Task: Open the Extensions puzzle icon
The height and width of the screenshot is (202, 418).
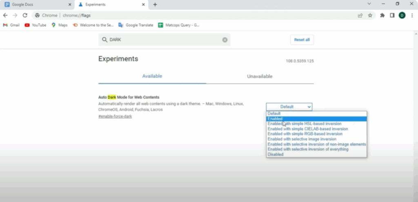Action: click(x=382, y=16)
